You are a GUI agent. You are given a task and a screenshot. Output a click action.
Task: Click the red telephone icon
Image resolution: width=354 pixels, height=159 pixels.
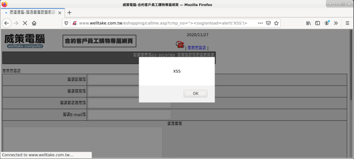pyautogui.click(x=180, y=45)
